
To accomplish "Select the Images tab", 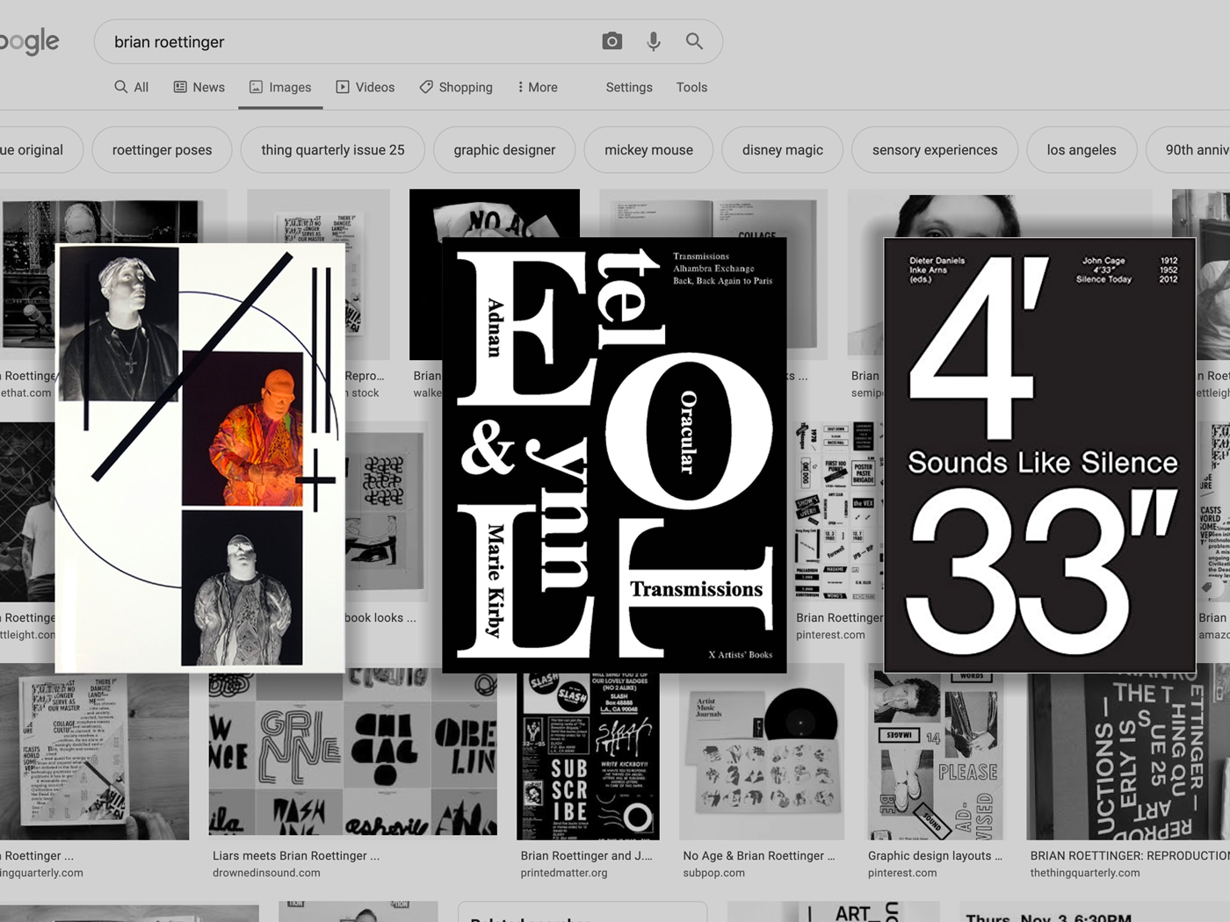I will pyautogui.click(x=280, y=87).
